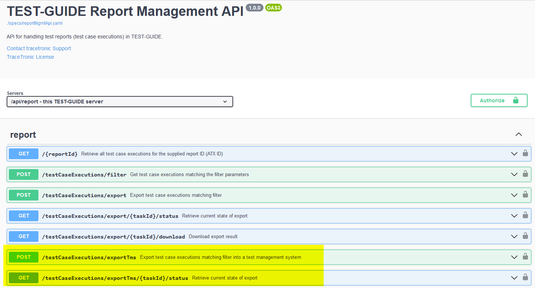Screen dimensions: 535x288
Task: Click lock icon on POST /testCaseExecutions/filter row
Action: (x=525, y=174)
